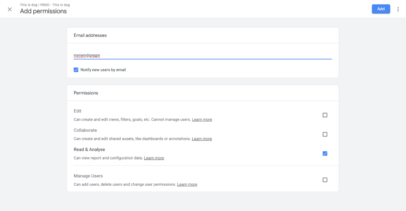Image resolution: width=406 pixels, height=211 pixels.
Task: Open Learn more link for Read & Analyse
Action: (x=154, y=158)
